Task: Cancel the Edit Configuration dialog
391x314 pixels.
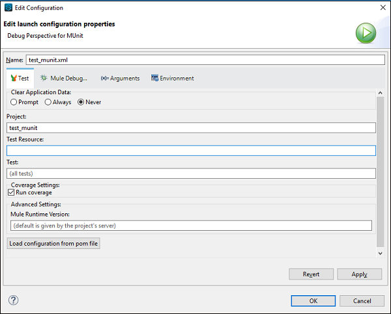Action: coord(361,301)
